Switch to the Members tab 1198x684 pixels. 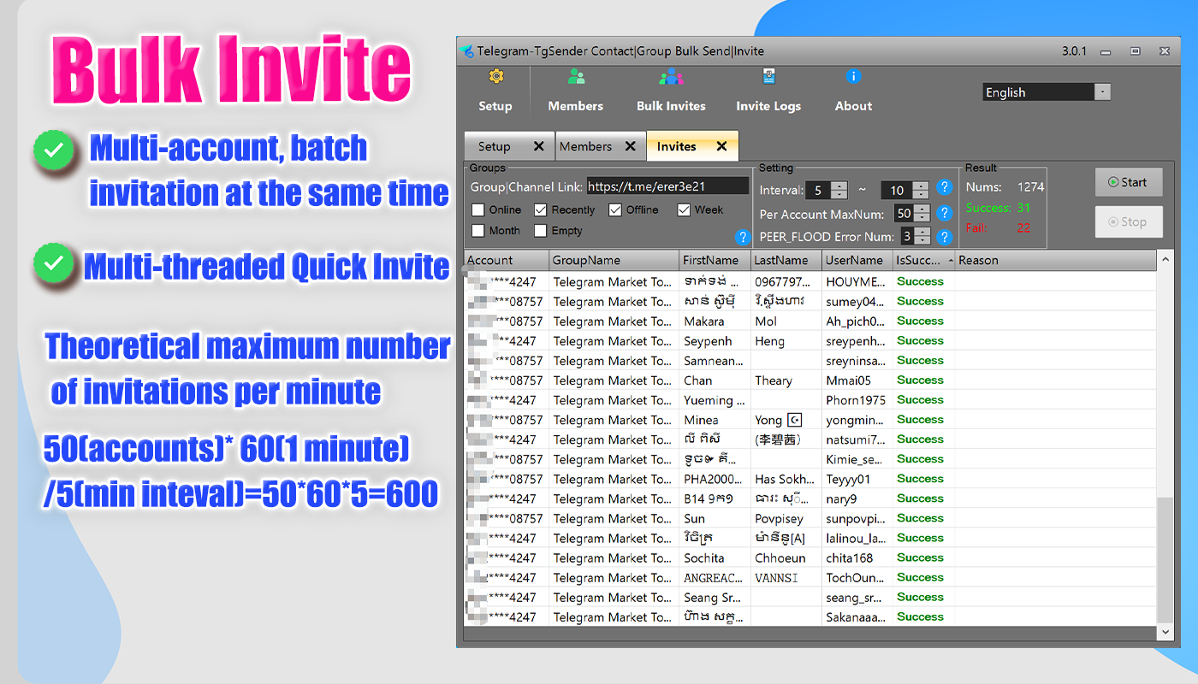[589, 145]
